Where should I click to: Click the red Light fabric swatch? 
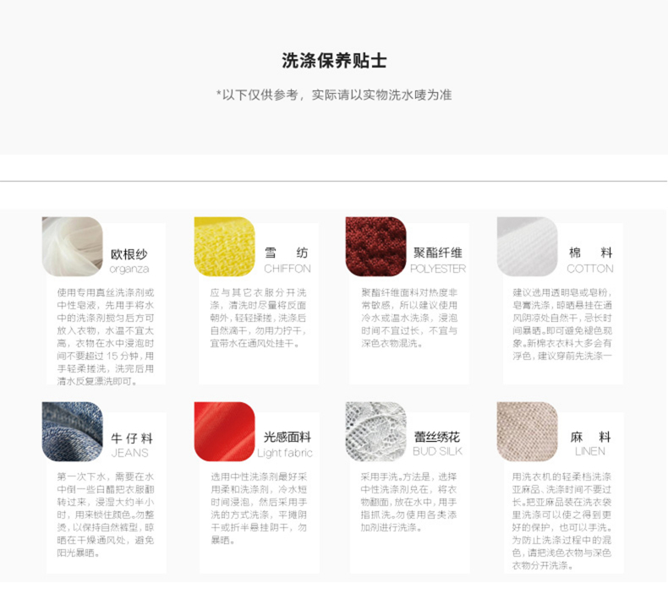point(225,432)
